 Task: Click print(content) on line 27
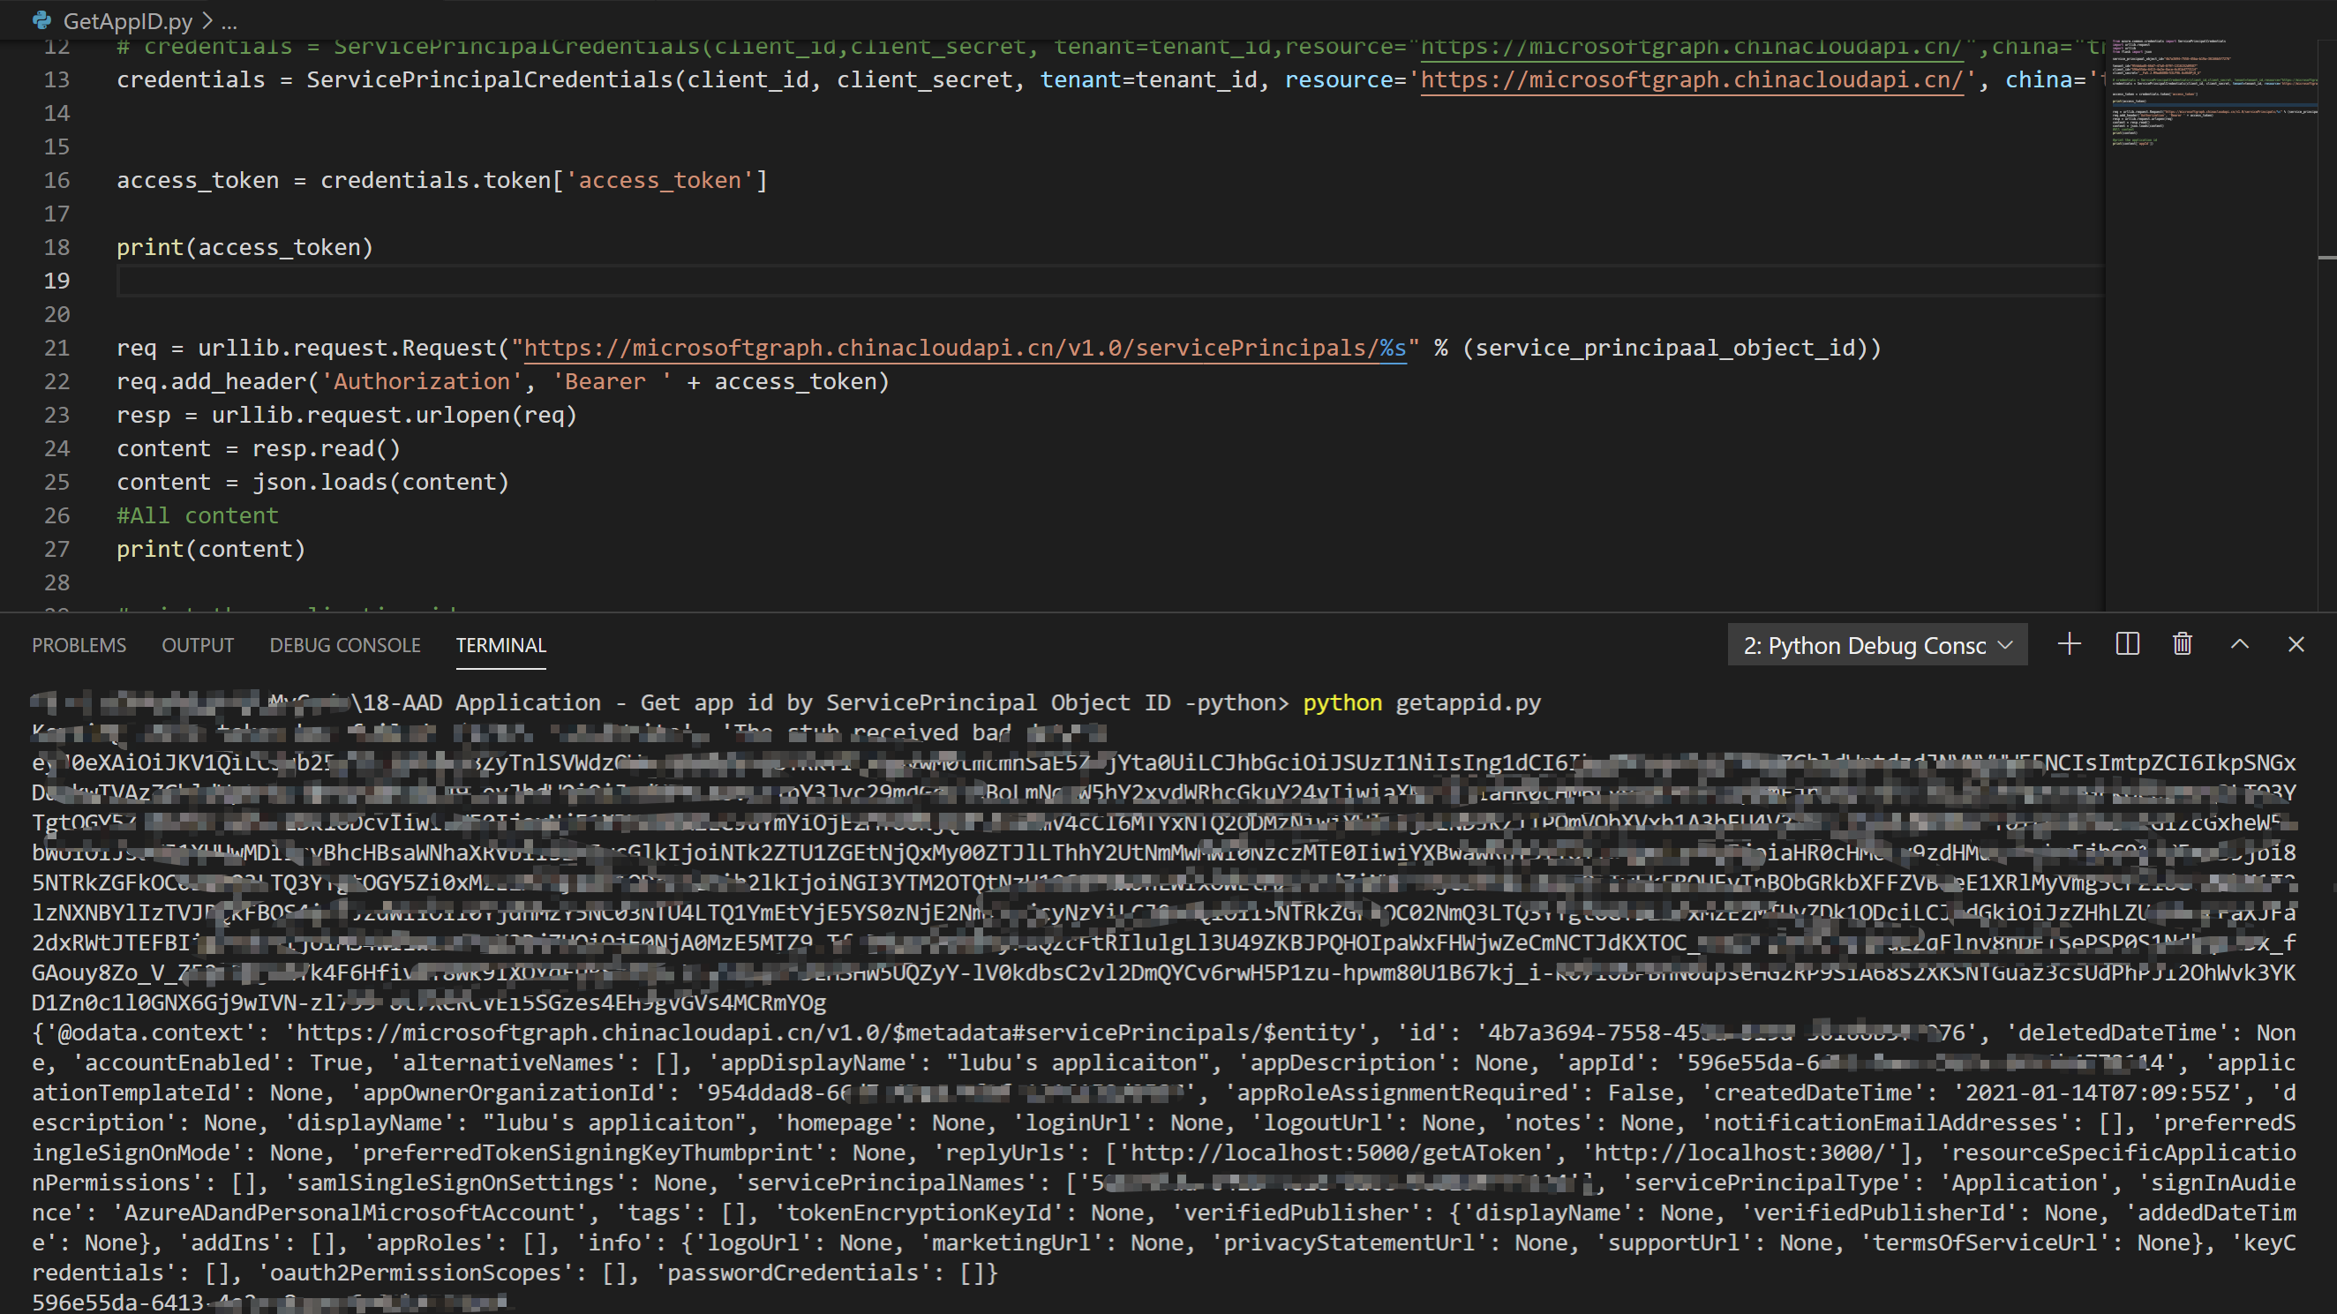[x=210, y=550]
